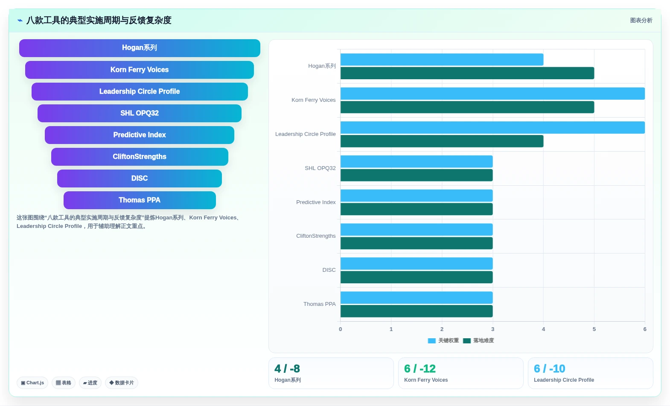The height and width of the screenshot is (406, 670).
Task: Click the Leadership Circle Profile blue bar
Action: [x=492, y=128]
